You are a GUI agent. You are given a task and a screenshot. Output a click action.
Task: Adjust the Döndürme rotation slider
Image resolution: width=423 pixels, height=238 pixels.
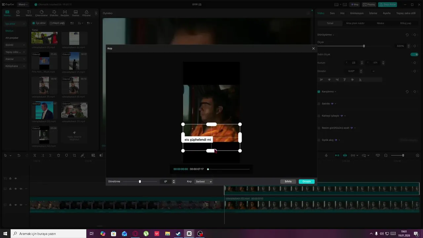(x=140, y=181)
